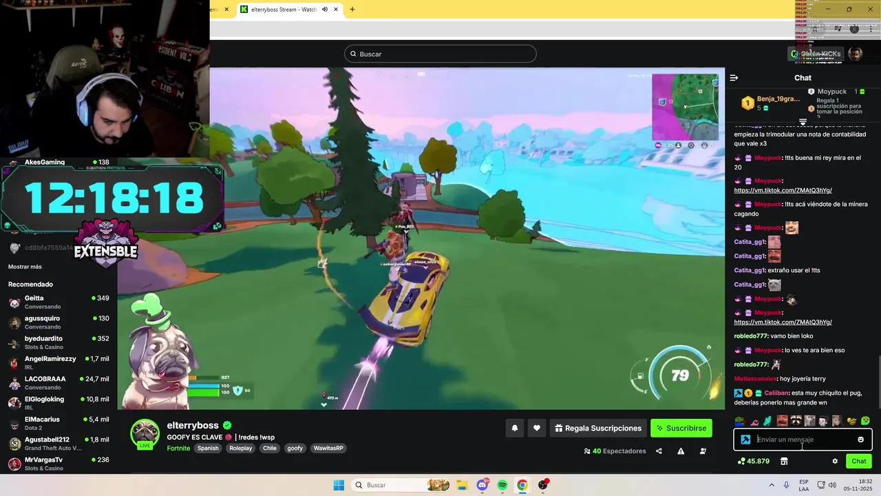Image resolution: width=881 pixels, height=496 pixels.
Task: Open ElGlogloking recommended channel
Action: pos(59,403)
